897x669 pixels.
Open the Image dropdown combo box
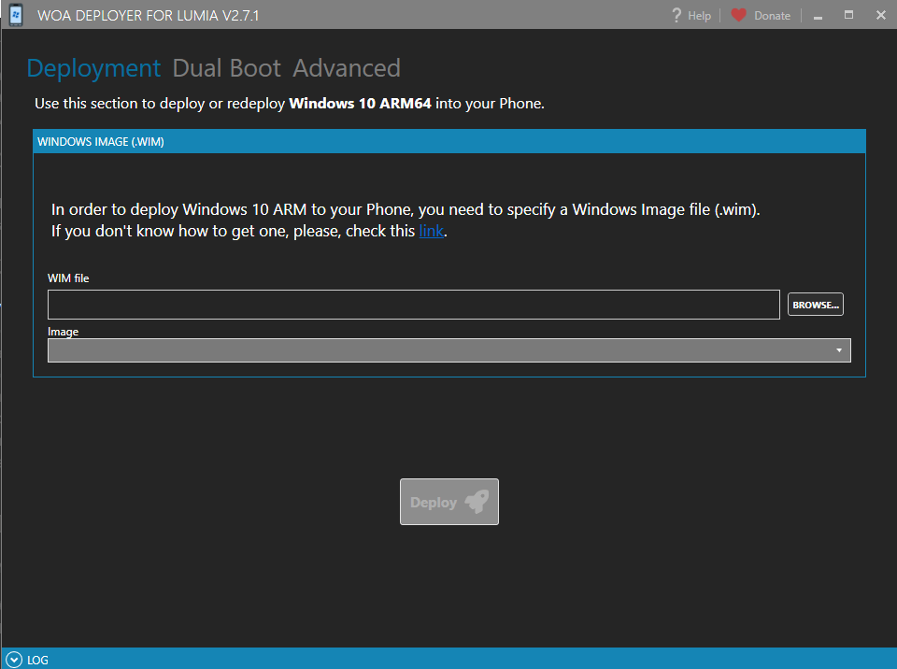449,350
